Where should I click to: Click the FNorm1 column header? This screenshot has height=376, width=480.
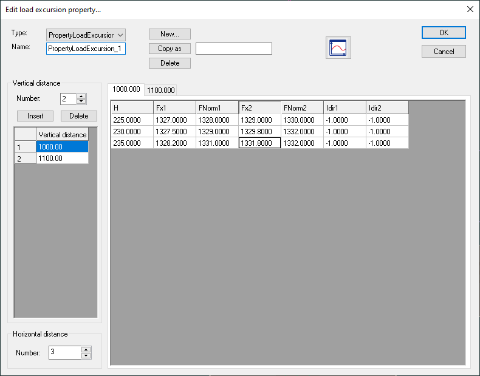tap(217, 108)
